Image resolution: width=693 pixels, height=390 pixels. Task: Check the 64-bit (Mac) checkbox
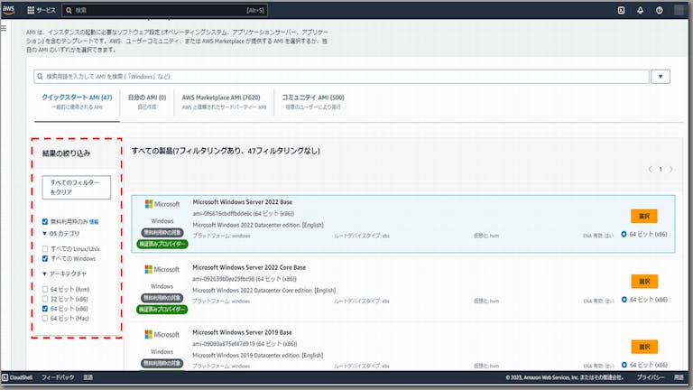pyautogui.click(x=44, y=319)
